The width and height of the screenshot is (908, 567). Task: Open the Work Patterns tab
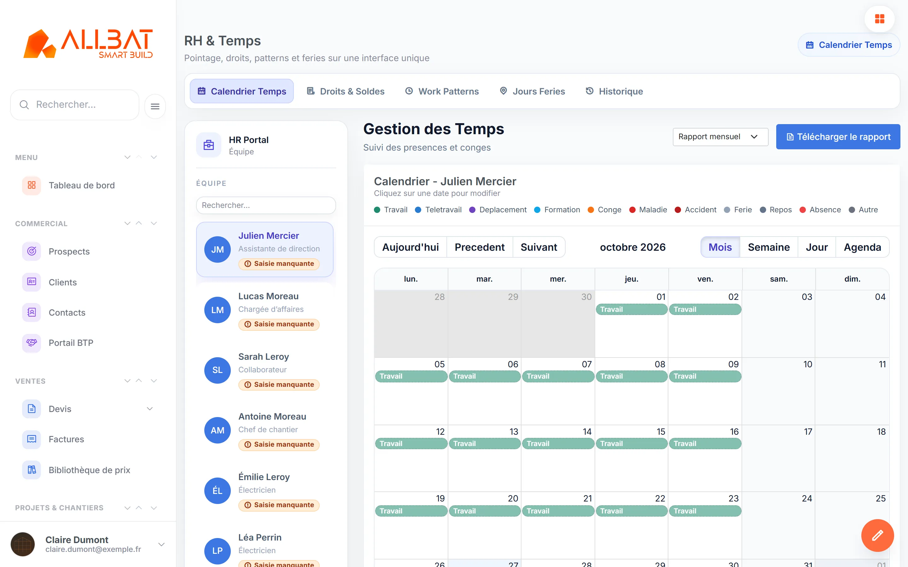point(442,91)
